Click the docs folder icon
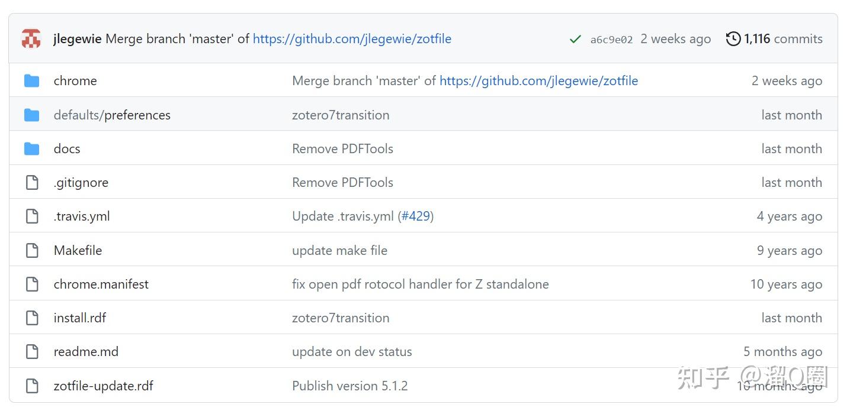Image resolution: width=850 pixels, height=414 pixels. point(31,149)
